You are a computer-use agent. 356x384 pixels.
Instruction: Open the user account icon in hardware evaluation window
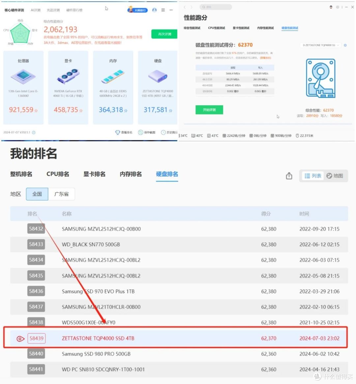pos(154,10)
